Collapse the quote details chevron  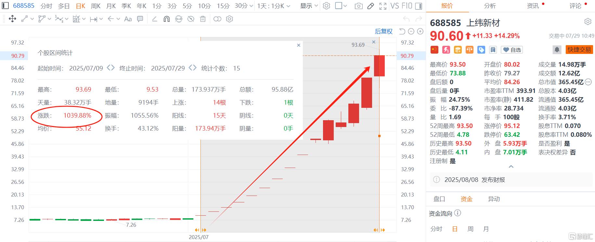[511, 167]
